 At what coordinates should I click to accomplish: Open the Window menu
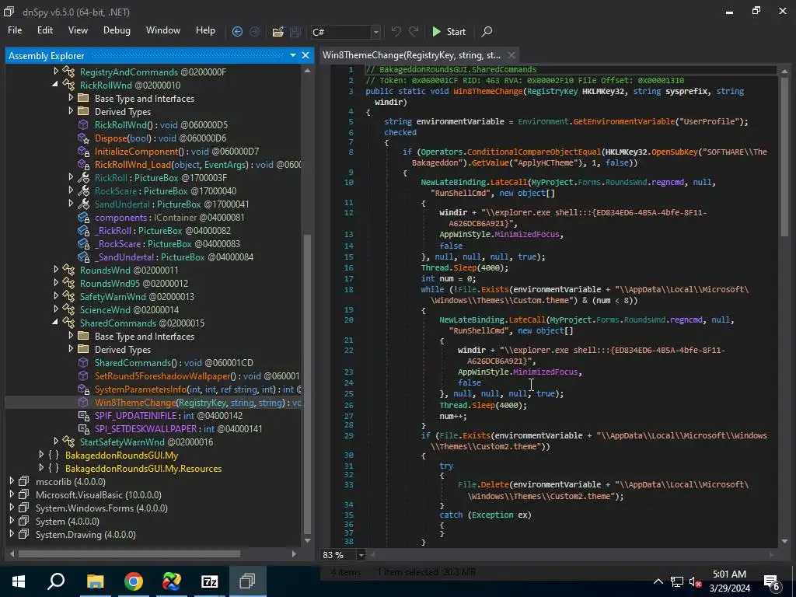point(163,30)
